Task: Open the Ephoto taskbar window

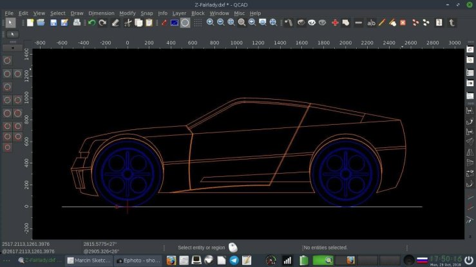Action: click(x=137, y=261)
